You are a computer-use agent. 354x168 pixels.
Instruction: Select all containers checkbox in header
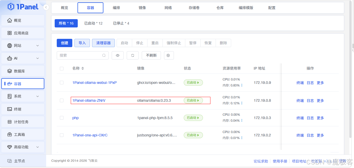tap(62, 69)
